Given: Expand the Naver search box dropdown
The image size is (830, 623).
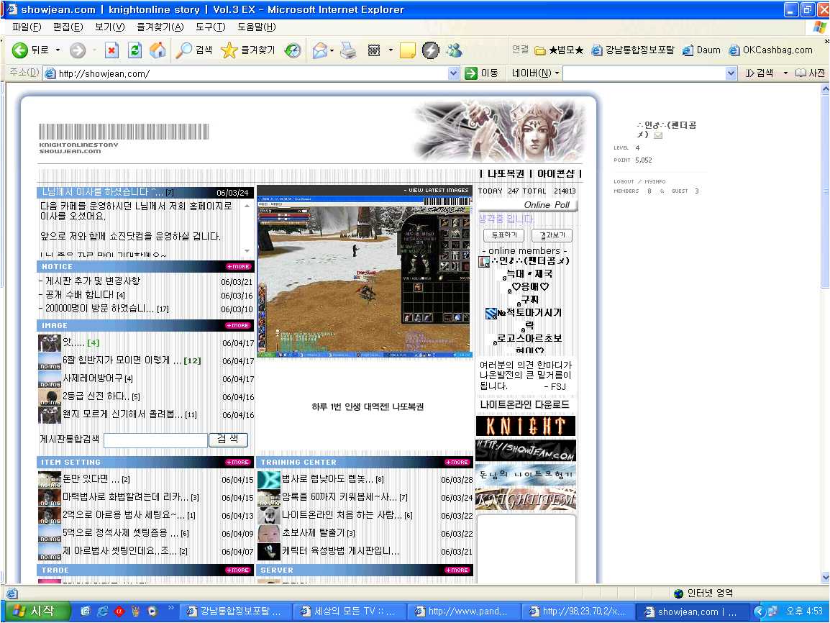Looking at the screenshot, I should tap(731, 73).
